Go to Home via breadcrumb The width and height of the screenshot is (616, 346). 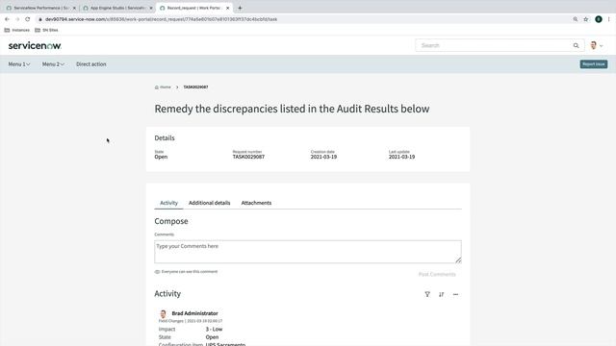[x=163, y=87]
